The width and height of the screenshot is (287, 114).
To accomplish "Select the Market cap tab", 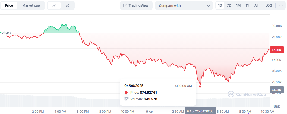I will [x=31, y=5].
